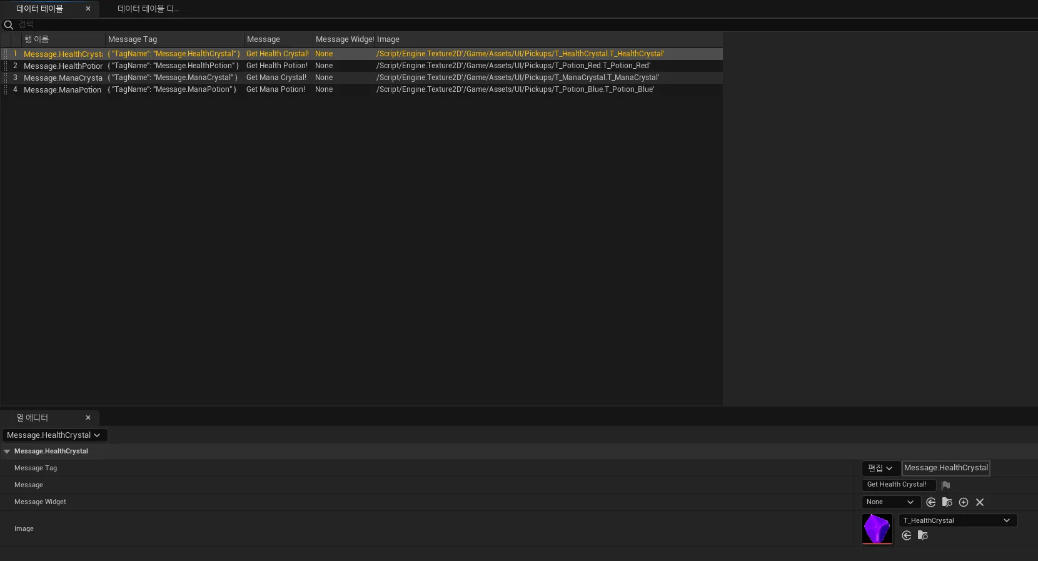Switch to the 데이터 테이블 tab

(x=39, y=9)
